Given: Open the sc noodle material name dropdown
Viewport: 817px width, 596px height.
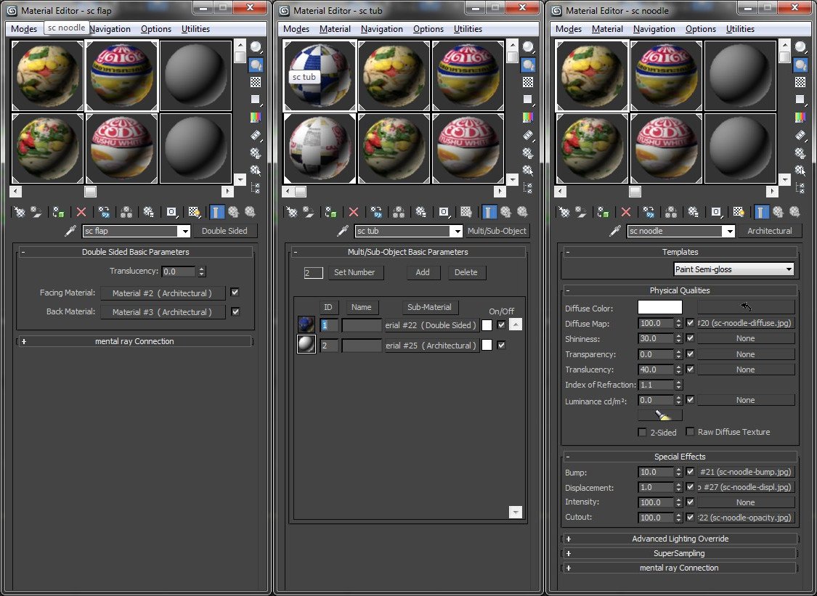Looking at the screenshot, I should tap(729, 231).
